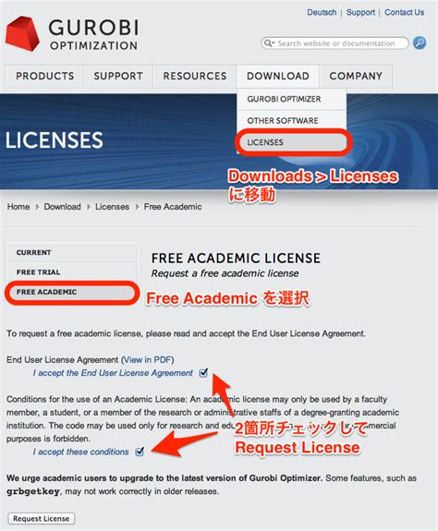Click the blue search magnifier button
The height and width of the screenshot is (531, 438).
(420, 43)
